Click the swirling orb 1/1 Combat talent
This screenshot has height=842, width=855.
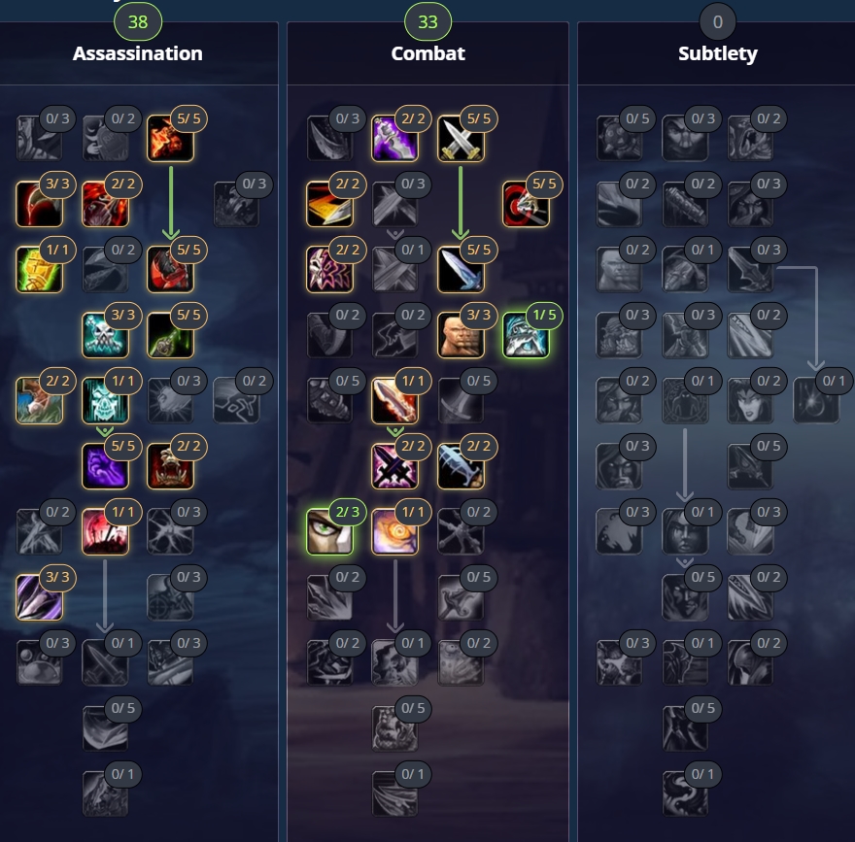[394, 531]
